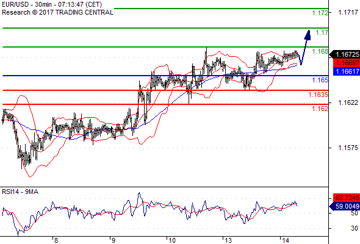Click the blue 59.0049 RSI value tag

coord(345,206)
